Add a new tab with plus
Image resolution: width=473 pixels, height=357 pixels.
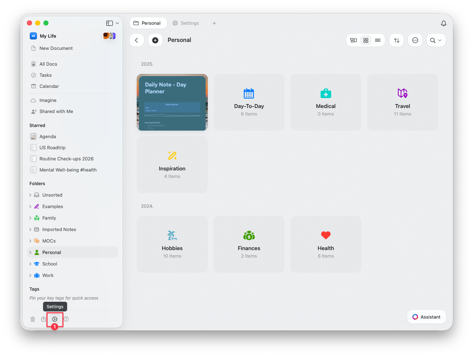(x=214, y=23)
